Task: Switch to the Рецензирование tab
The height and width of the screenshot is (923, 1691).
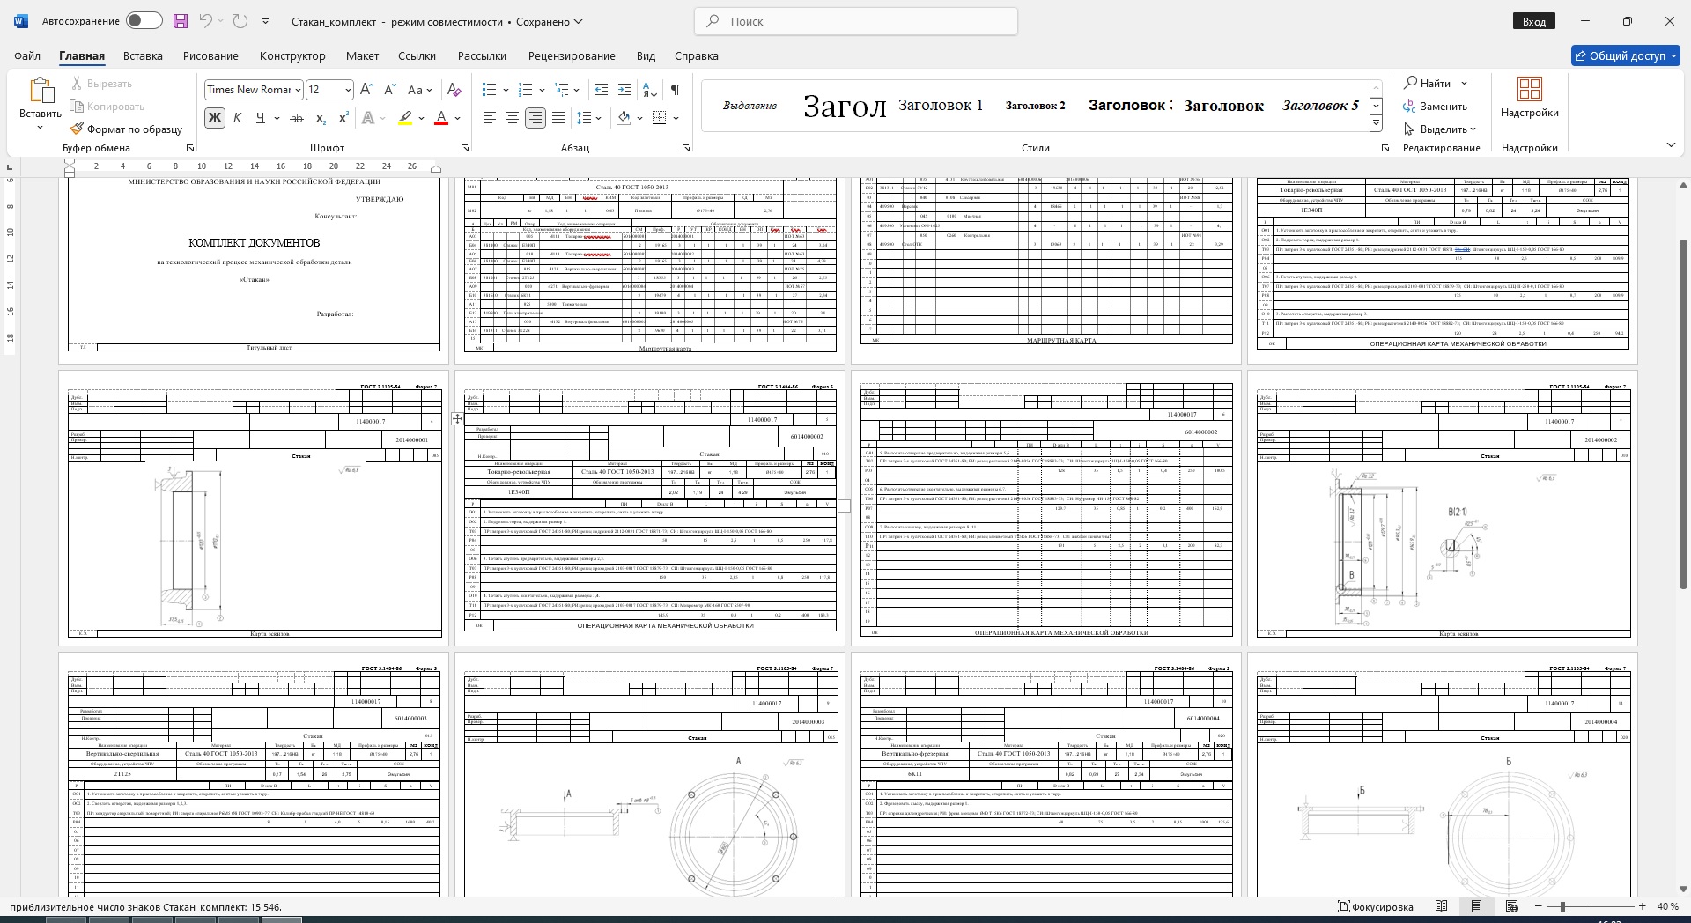Action: [x=572, y=55]
